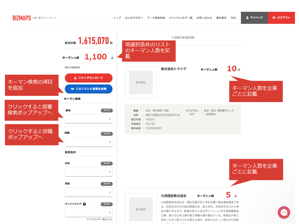Open the FAQ navigation item
Image resolution: width=299 pixels, height=224 pixels.
(233, 18)
